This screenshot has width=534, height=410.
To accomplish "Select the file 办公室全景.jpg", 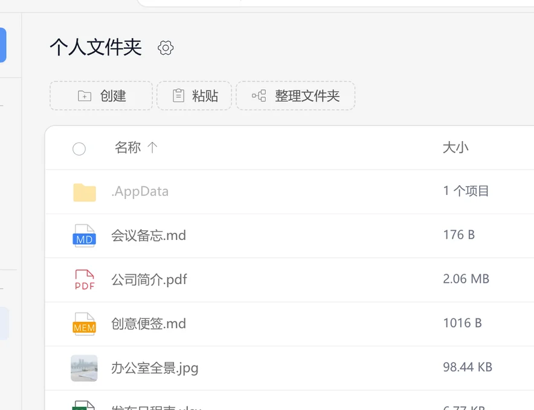I will pos(155,368).
